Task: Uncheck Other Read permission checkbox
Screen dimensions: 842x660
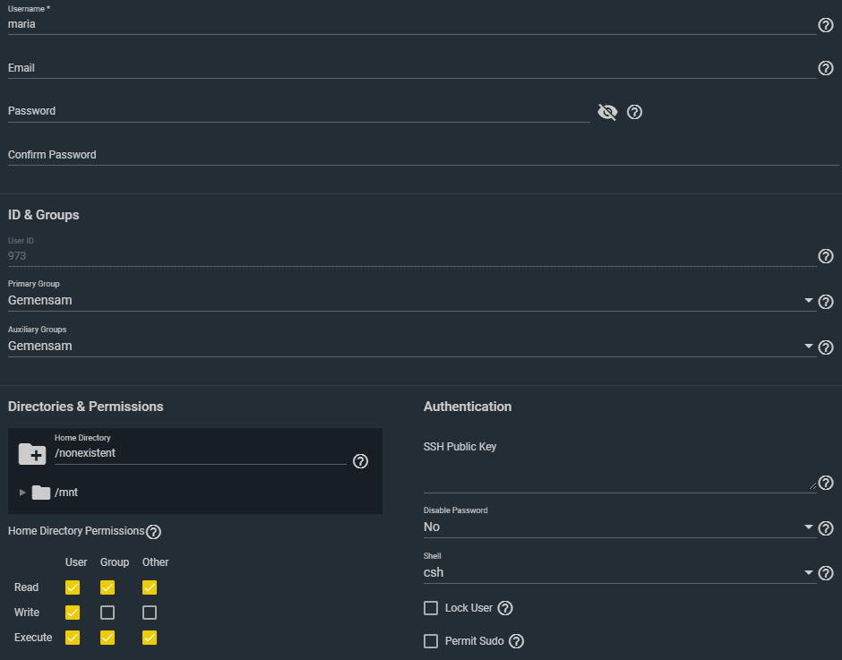Action: click(x=150, y=587)
